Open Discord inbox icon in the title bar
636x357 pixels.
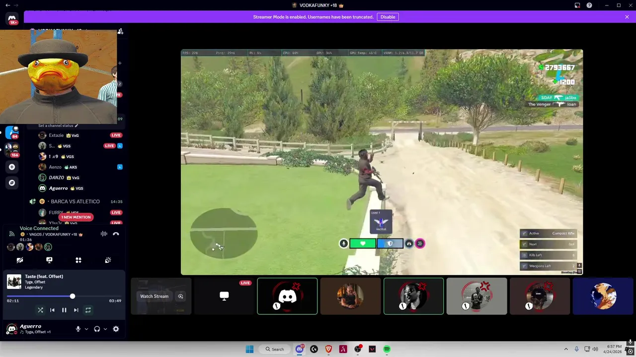(577, 5)
